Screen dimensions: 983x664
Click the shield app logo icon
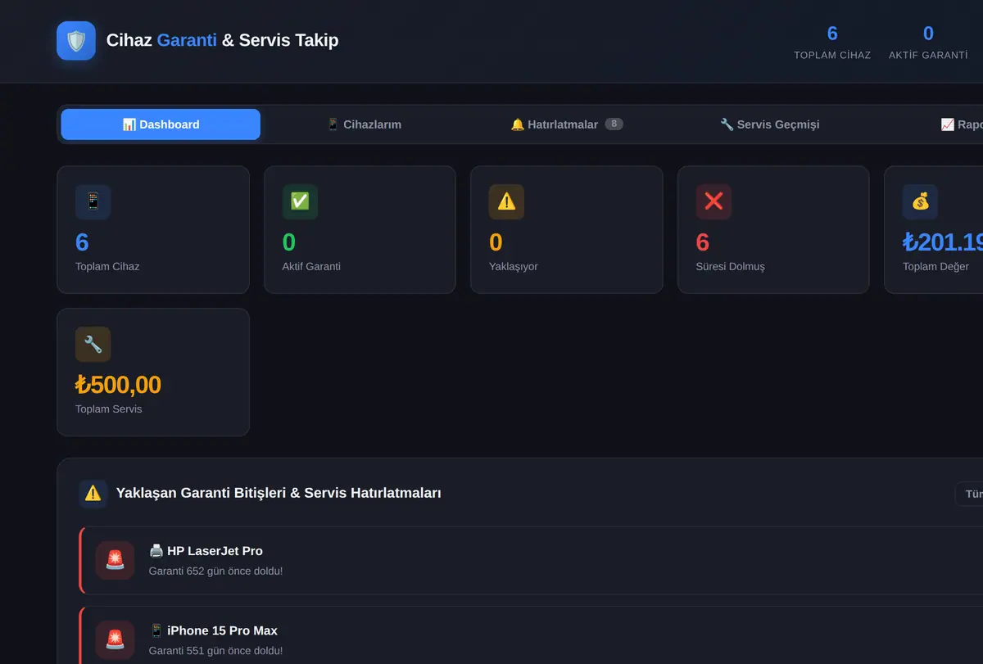(76, 41)
